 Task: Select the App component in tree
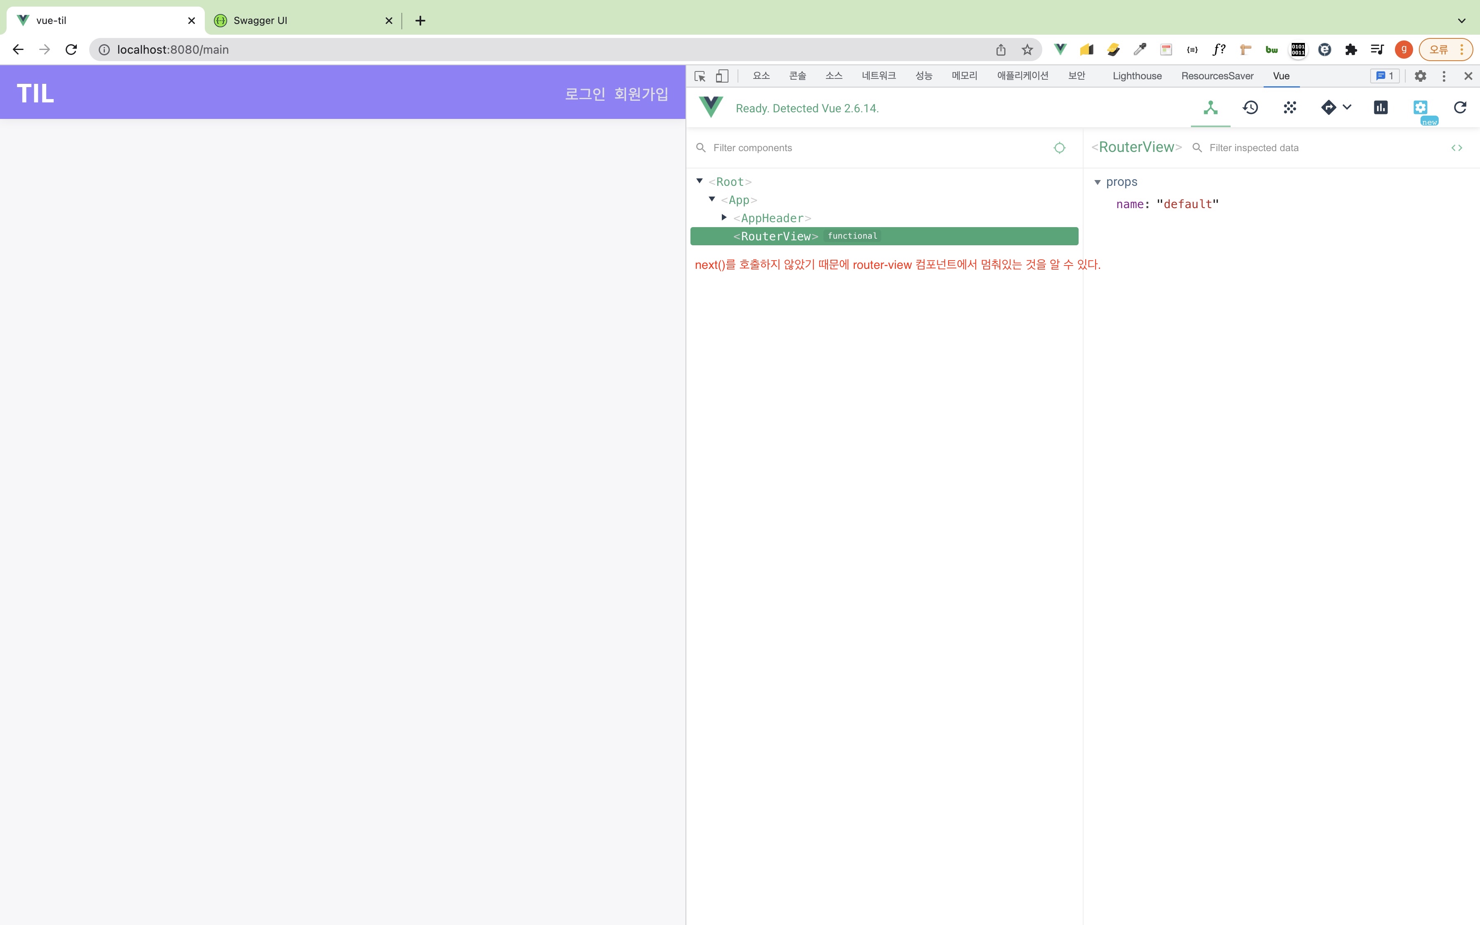739,200
